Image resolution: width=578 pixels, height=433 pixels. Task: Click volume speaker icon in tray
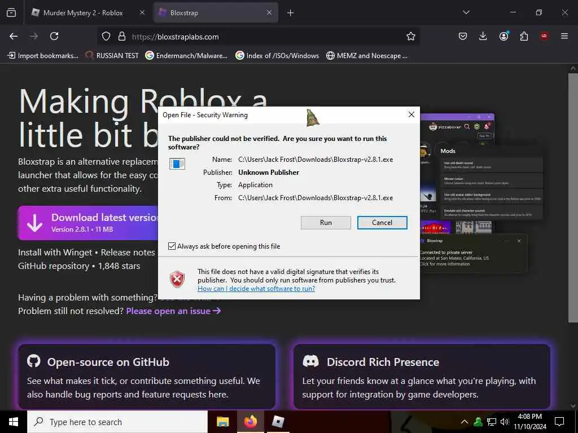(505, 422)
